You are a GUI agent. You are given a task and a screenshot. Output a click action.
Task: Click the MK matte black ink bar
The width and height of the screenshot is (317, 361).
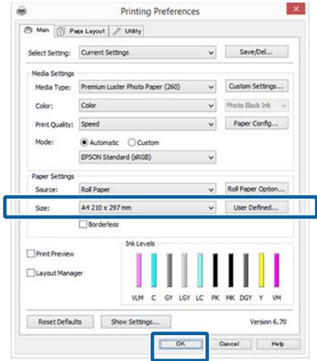[231, 270]
